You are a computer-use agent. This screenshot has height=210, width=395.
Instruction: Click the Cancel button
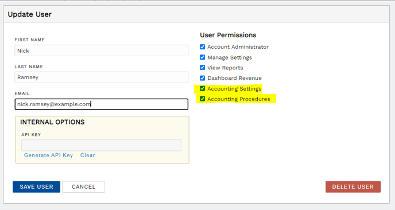[84, 187]
